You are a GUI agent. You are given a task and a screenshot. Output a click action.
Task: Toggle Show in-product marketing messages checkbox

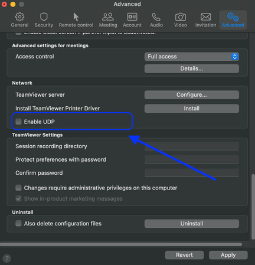tap(18, 198)
